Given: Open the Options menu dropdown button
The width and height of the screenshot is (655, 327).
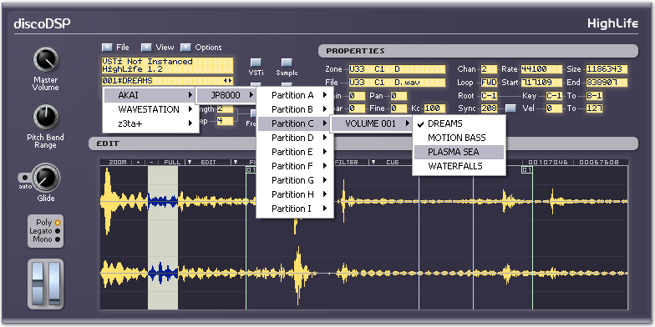Looking at the screenshot, I should pos(185,47).
